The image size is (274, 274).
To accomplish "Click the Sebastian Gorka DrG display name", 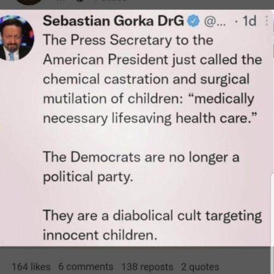I will pyautogui.click(x=113, y=21).
